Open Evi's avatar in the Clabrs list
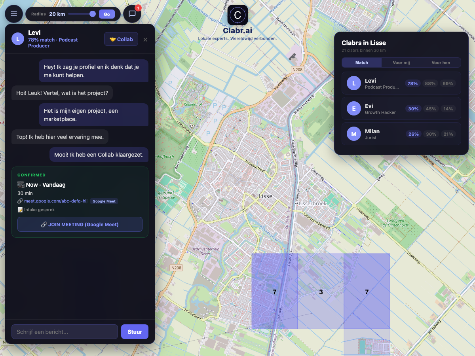Viewport: 475px width, 356px height. tap(353, 108)
